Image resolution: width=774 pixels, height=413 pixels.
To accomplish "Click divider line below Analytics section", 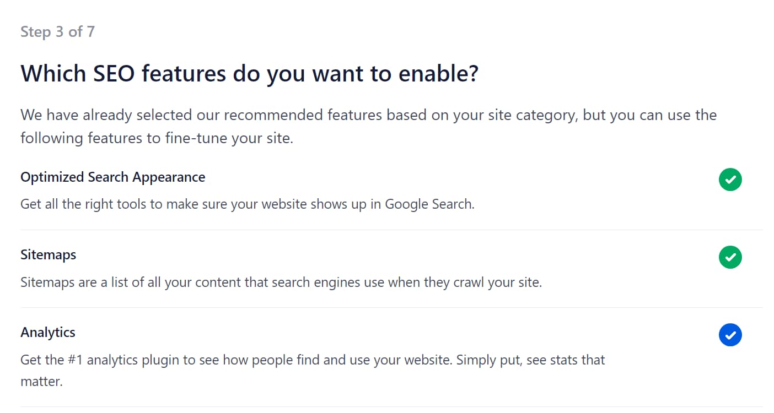I will (x=391, y=407).
